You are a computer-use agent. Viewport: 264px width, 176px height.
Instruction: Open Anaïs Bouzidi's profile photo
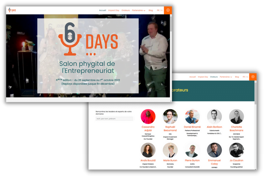148,150
